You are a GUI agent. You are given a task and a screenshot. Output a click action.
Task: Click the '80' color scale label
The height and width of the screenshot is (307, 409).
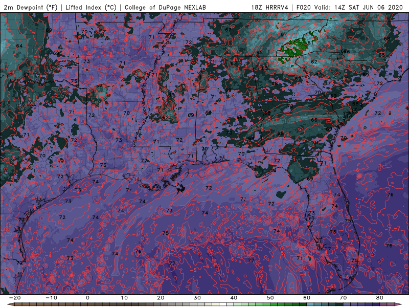click(x=380, y=298)
